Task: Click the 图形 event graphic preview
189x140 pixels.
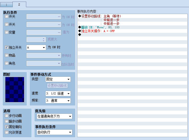Action: click(15, 89)
